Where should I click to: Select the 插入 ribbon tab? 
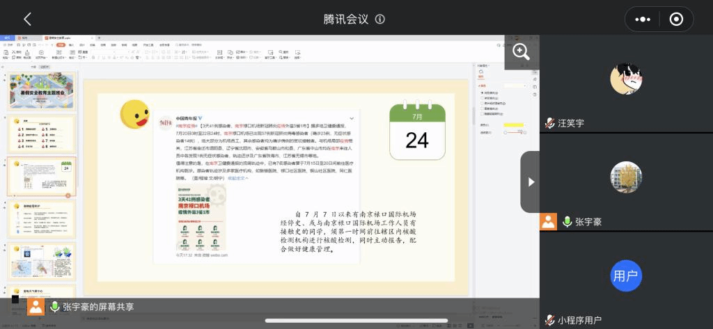(x=72, y=45)
